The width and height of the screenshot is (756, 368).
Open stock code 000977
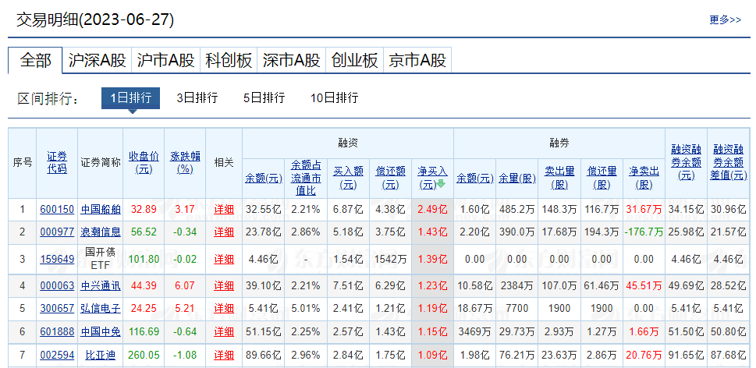click(57, 232)
